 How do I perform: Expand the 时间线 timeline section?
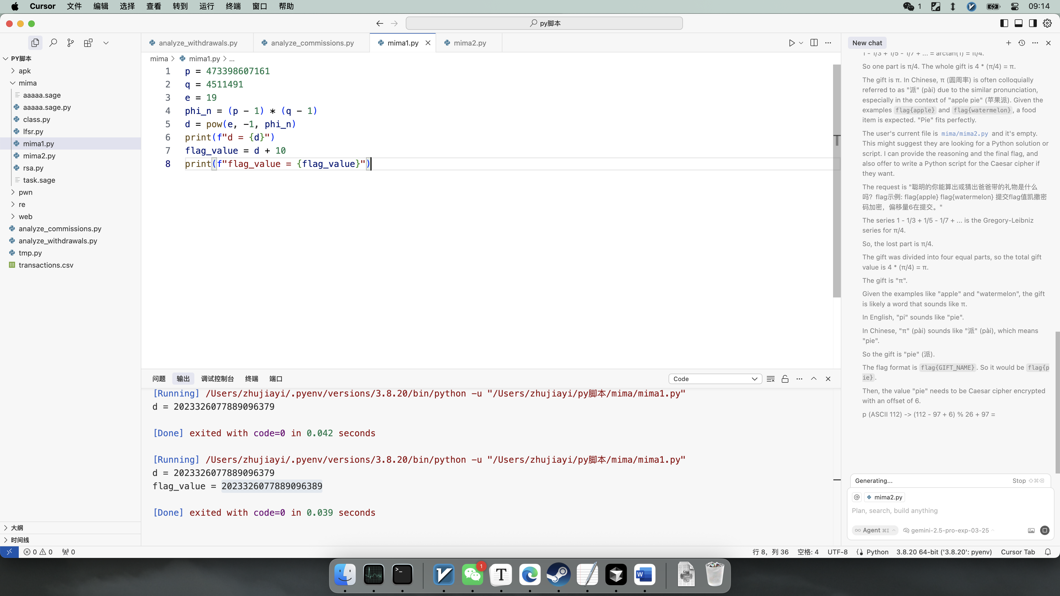coord(20,540)
